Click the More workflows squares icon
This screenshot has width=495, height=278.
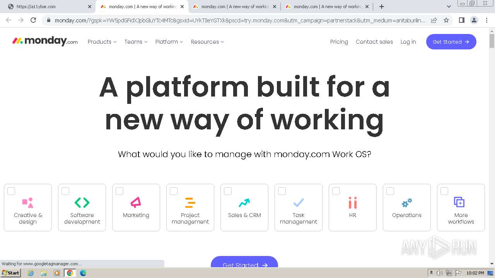pyautogui.click(x=459, y=202)
